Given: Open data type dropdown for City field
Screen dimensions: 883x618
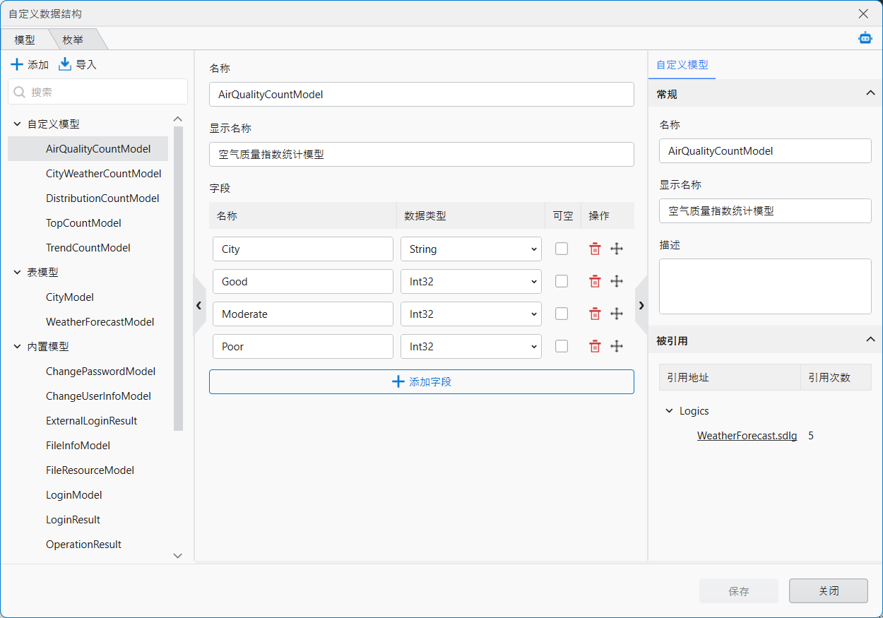Looking at the screenshot, I should pyautogui.click(x=470, y=249).
